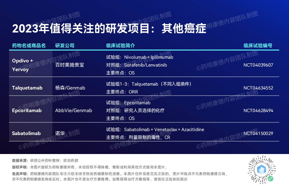289x192 pixels.
Task: Select trial number NCT04150029
Action: [x=258, y=133]
